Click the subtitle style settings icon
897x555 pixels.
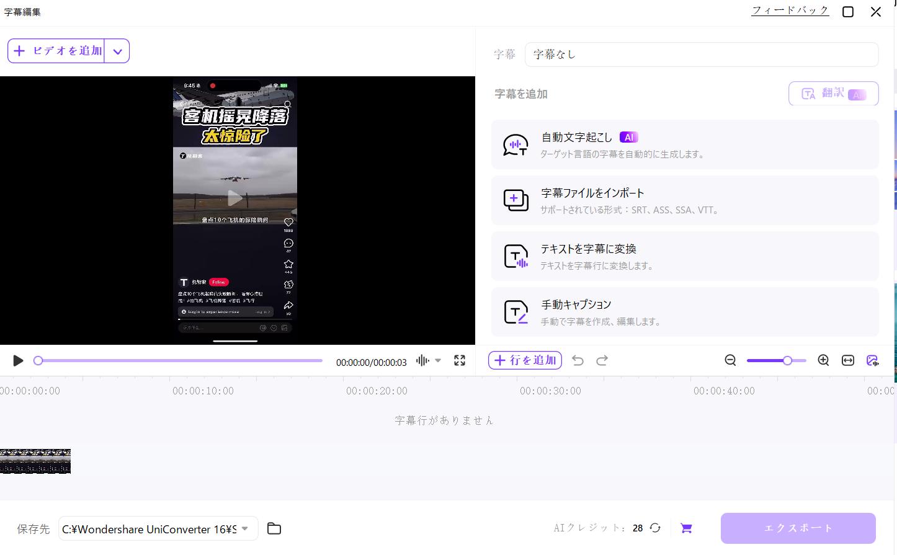(x=872, y=360)
